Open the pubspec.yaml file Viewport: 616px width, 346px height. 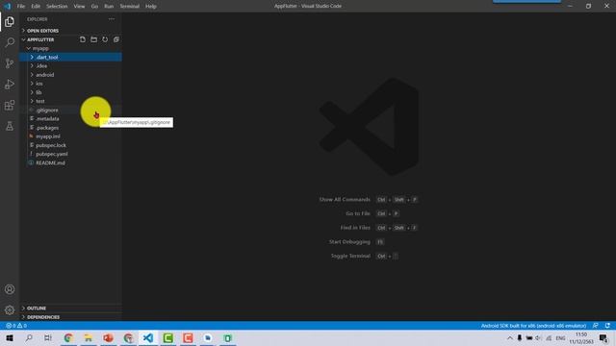coord(70,154)
